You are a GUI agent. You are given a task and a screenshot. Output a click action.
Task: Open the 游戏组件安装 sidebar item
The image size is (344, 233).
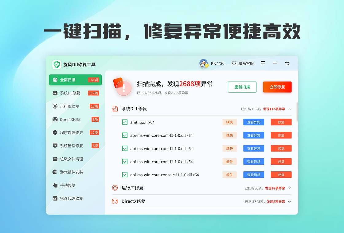(71, 172)
